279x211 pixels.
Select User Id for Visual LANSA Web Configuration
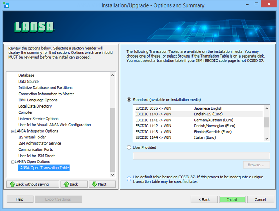(x=55, y=125)
